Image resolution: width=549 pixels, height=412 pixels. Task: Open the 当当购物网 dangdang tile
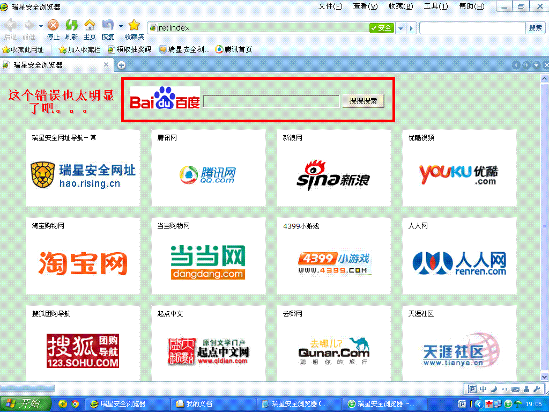(209, 256)
